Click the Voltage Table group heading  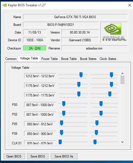(20, 68)
